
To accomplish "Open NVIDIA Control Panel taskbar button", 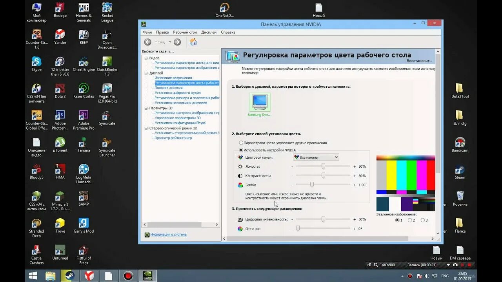I will pos(148,276).
